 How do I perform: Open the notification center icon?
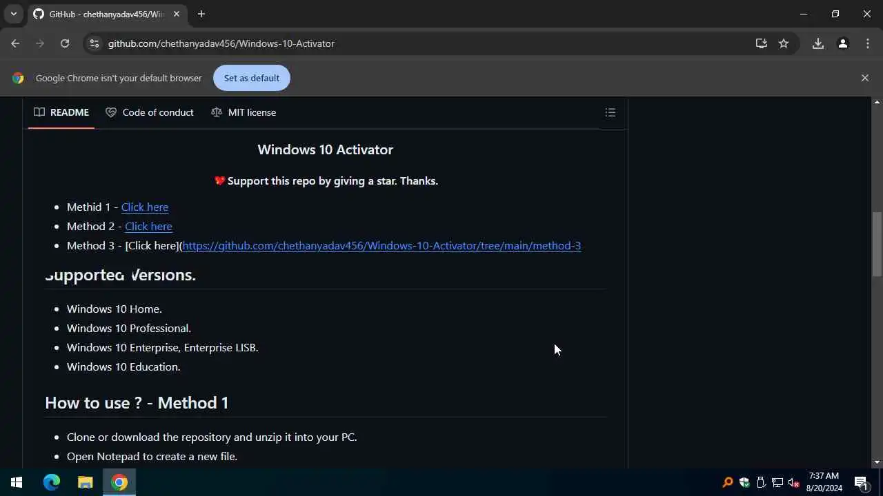(861, 482)
